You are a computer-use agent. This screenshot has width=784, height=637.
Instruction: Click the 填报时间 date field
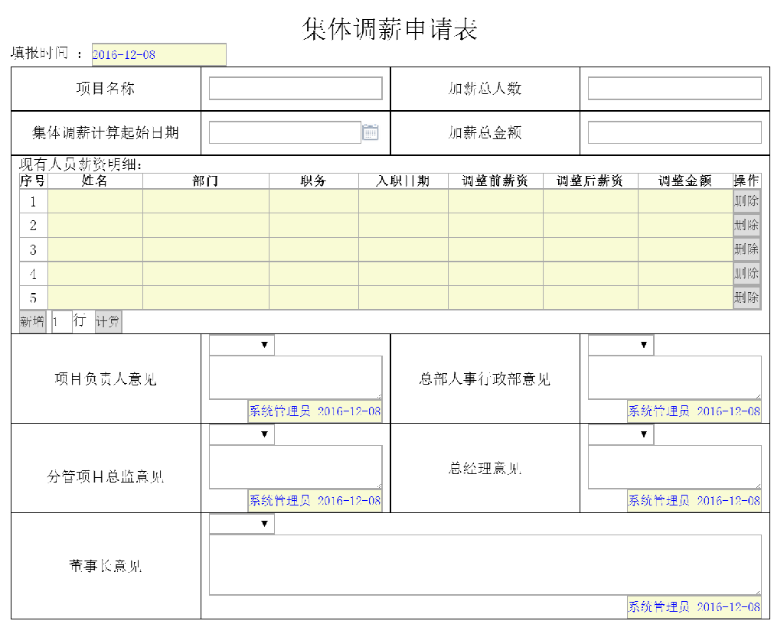pos(159,55)
